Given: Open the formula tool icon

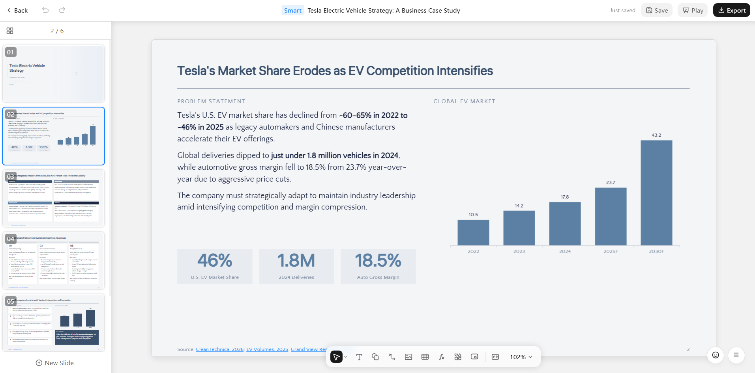Looking at the screenshot, I should (442, 357).
